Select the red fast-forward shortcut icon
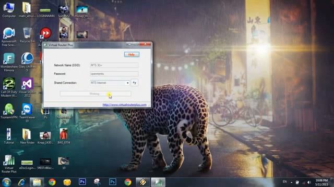334x187 pixels. point(45,33)
